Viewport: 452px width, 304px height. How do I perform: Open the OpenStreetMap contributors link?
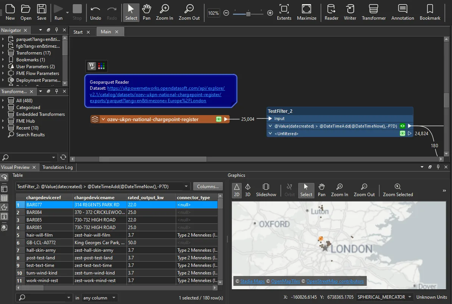[335, 281]
